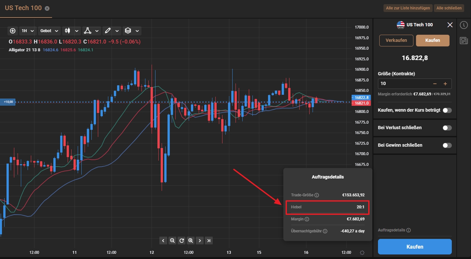Select the candlestick chart type icon
Screen dimensions: 471x259
pos(67,31)
